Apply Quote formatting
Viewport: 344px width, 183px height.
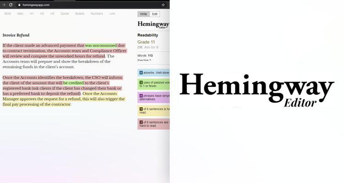click(65, 14)
